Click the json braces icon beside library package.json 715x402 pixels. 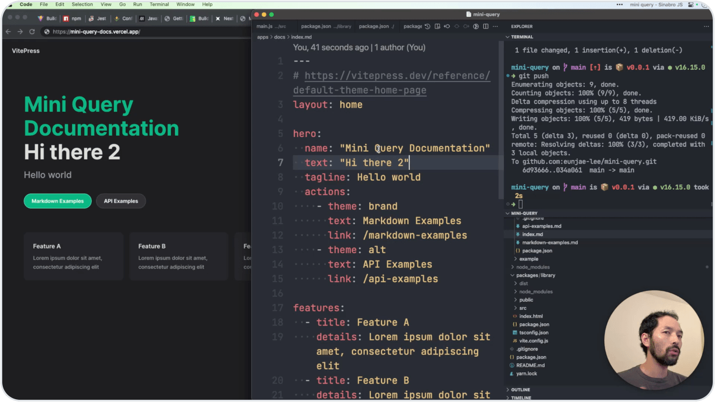click(514, 324)
